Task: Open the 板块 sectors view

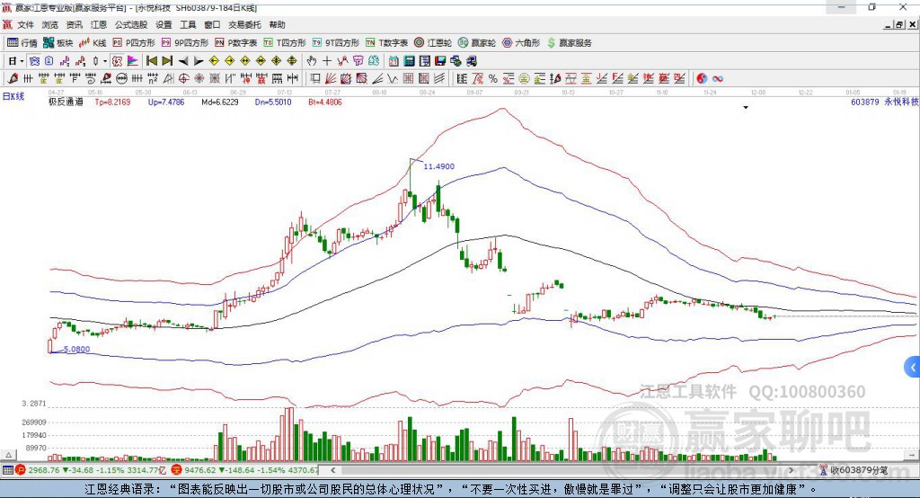Action: pyautogui.click(x=57, y=43)
